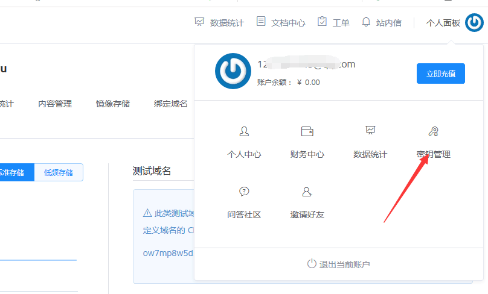
Task: Click 退出当前账户 to log out
Action: coord(338,264)
